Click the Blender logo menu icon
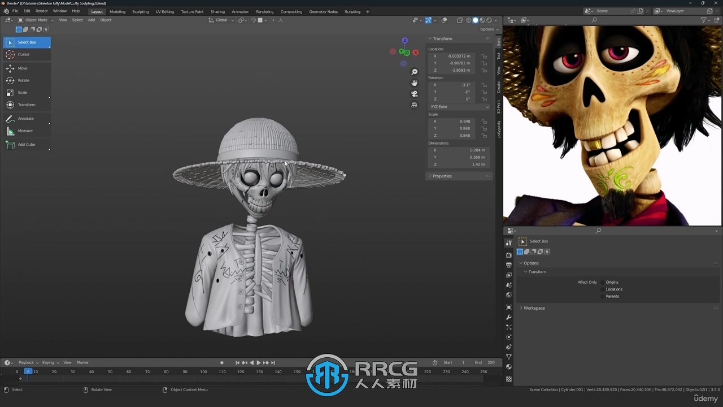This screenshot has width=723, height=407. 6,11
